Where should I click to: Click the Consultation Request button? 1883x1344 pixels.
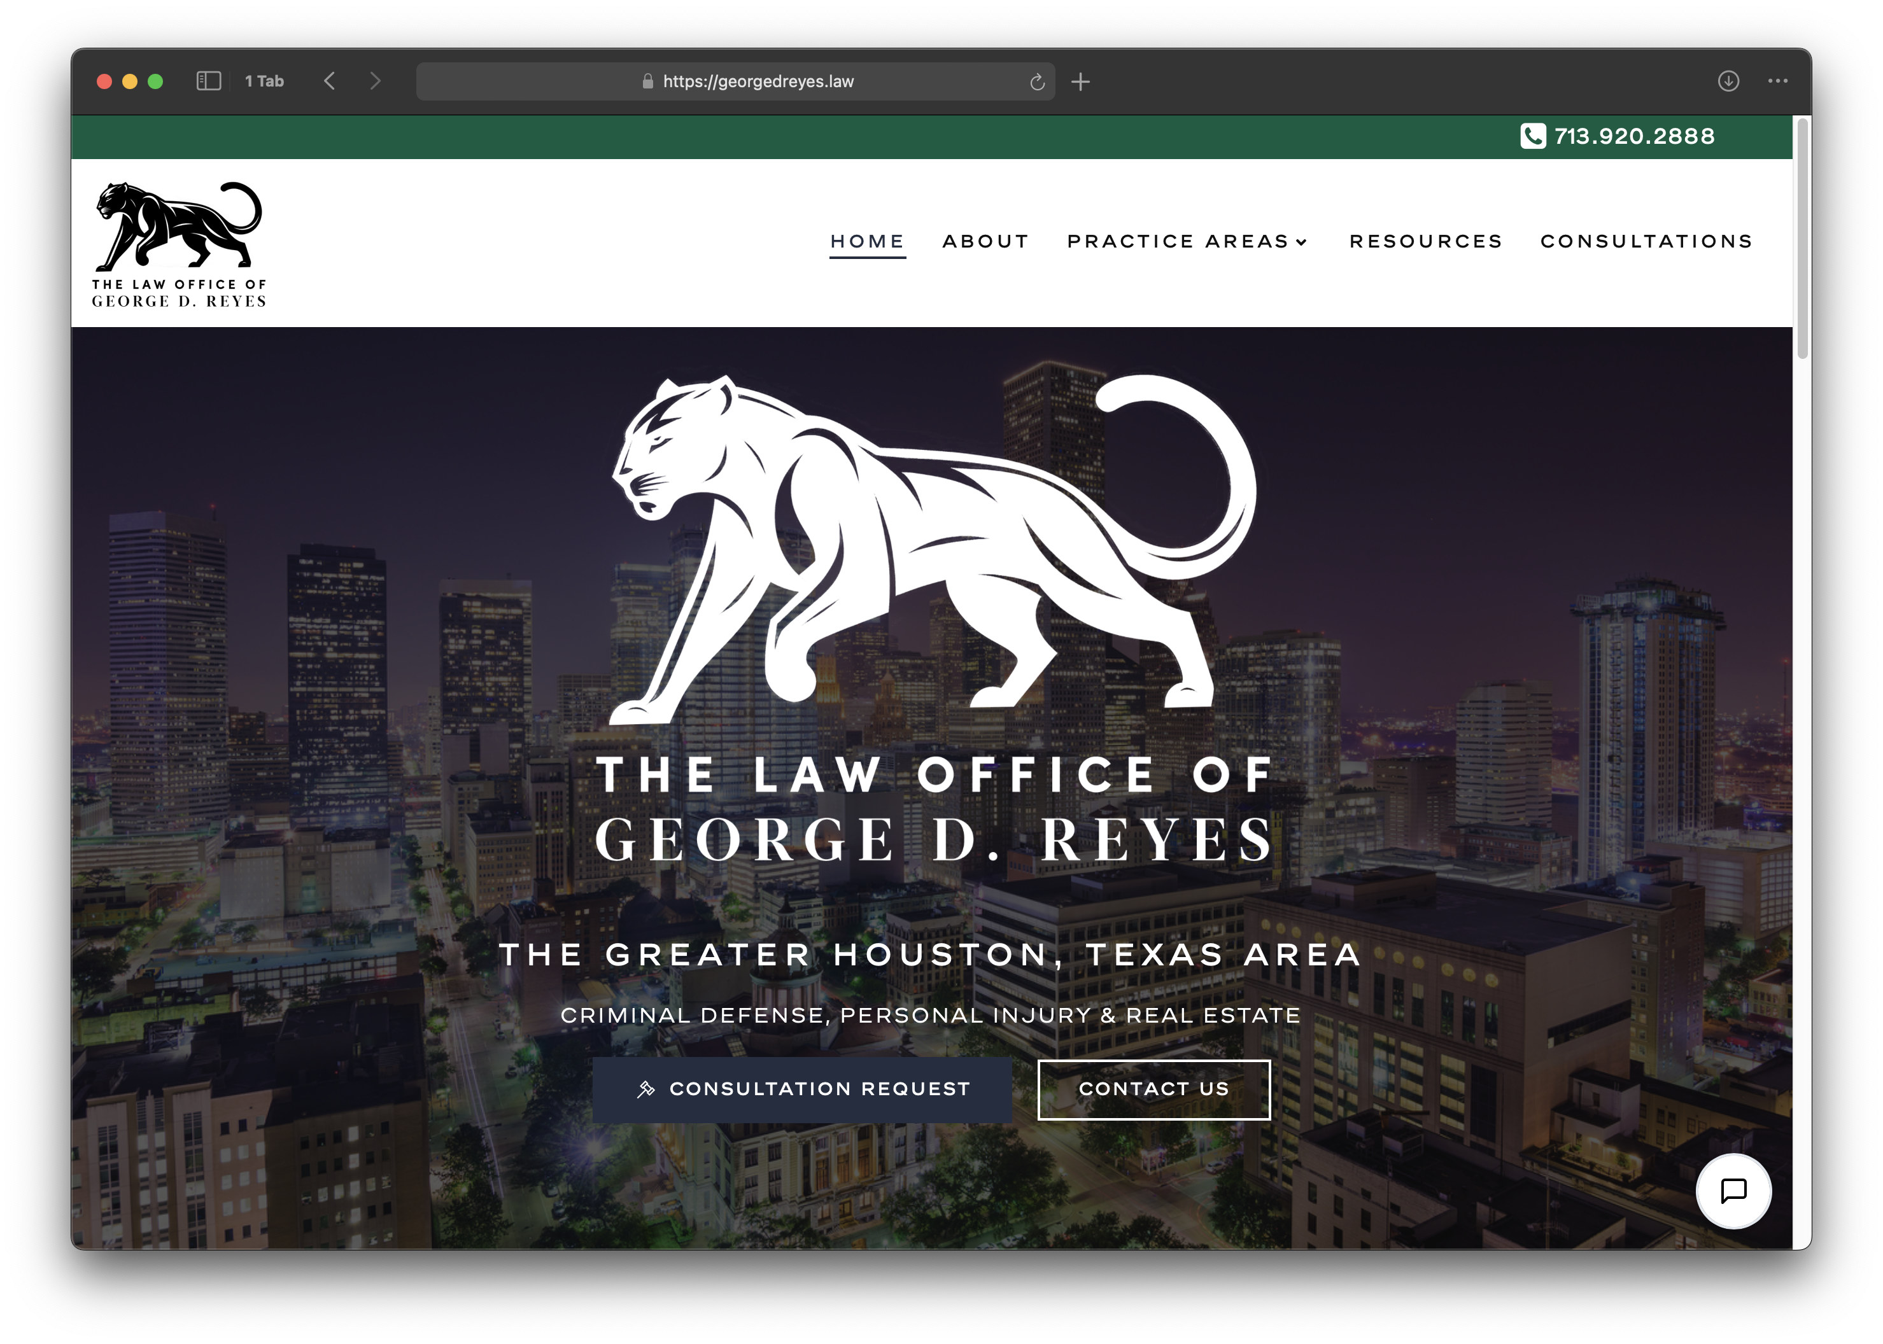tap(802, 1089)
